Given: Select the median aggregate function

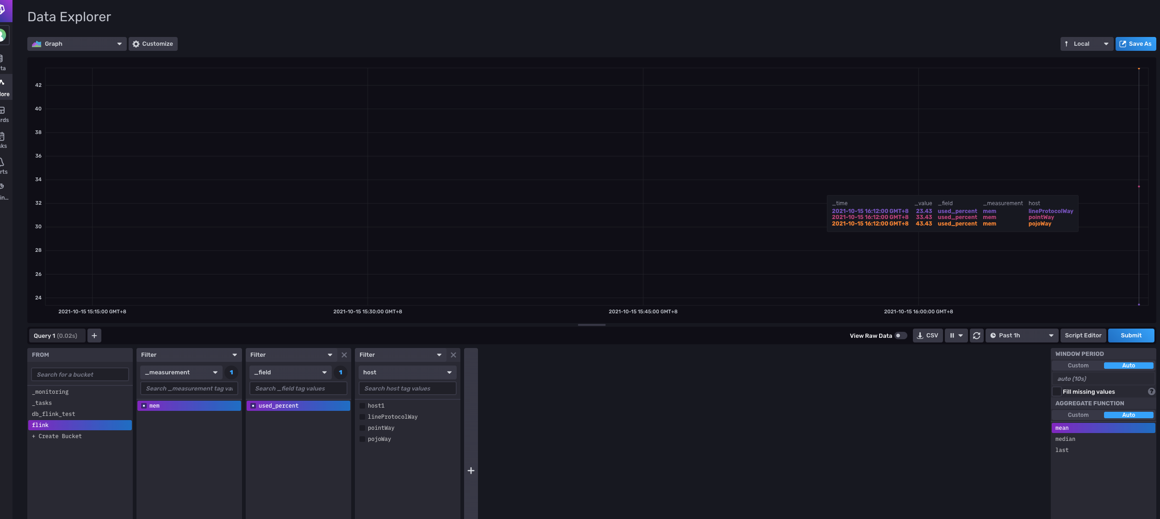Looking at the screenshot, I should 1065,439.
